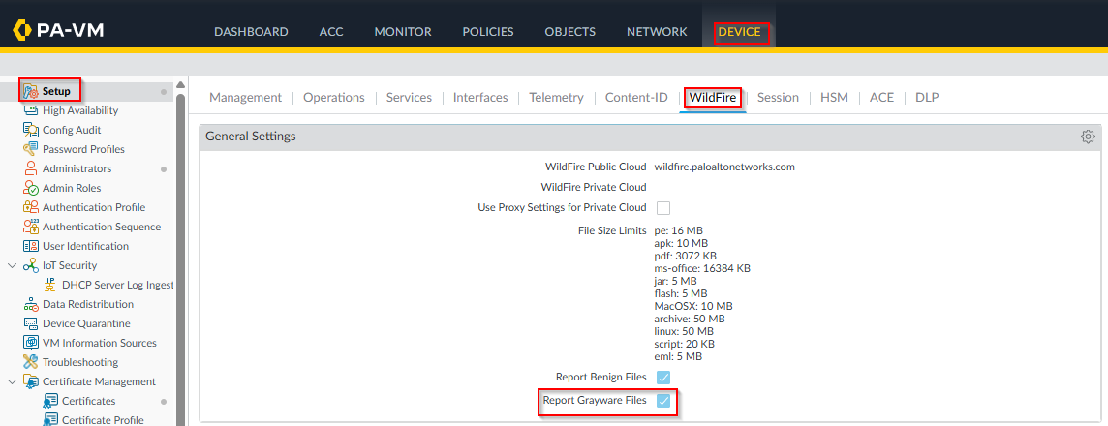Switch to the Telemetry sub-tab

tap(556, 98)
